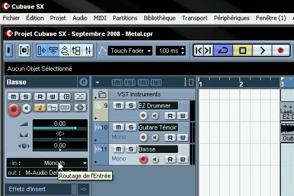Enable Read automation in Inspector
The height and width of the screenshot is (196, 294).
click(40, 97)
